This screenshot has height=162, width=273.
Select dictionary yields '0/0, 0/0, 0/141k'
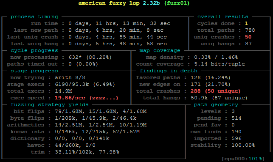tap(82, 138)
